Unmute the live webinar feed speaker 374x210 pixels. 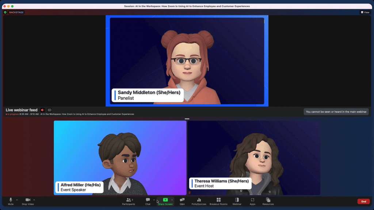point(42,110)
